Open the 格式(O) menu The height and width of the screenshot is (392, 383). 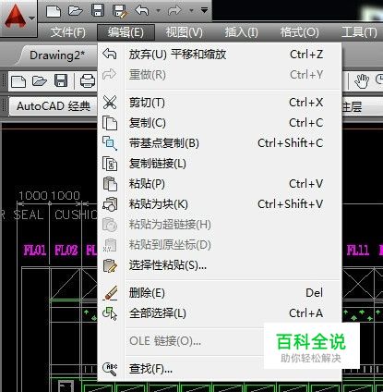(299, 32)
